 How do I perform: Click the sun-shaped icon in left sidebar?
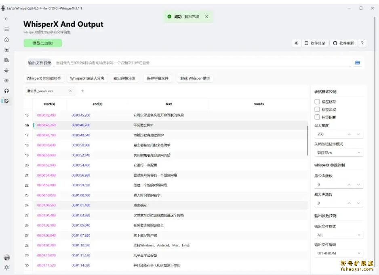pos(6,80)
